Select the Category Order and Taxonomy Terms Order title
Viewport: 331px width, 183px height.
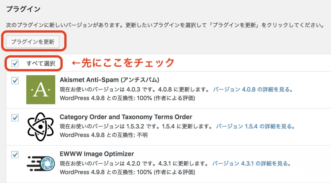tap(126, 117)
